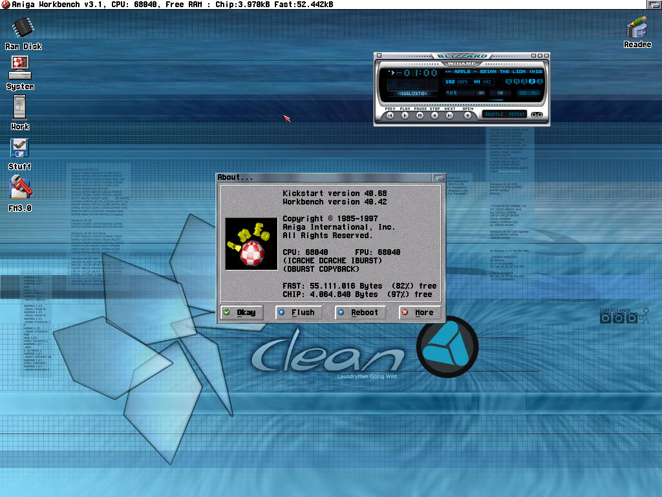Click Okay in the About window
662x497 pixels.
click(242, 313)
